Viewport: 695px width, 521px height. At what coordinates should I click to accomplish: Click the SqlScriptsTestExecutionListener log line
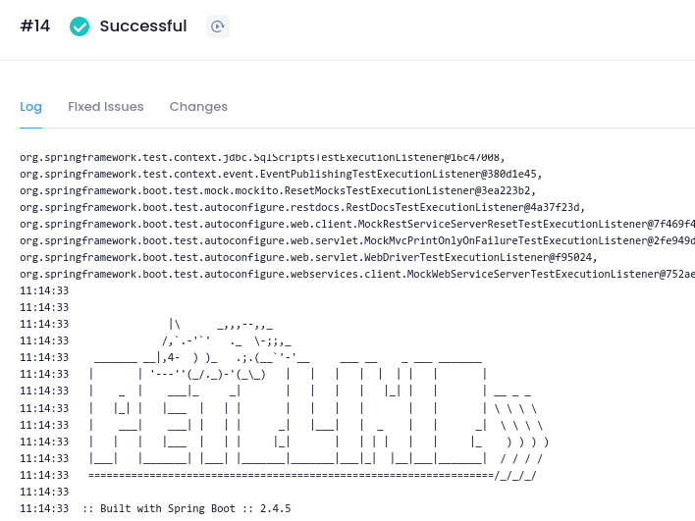click(262, 158)
